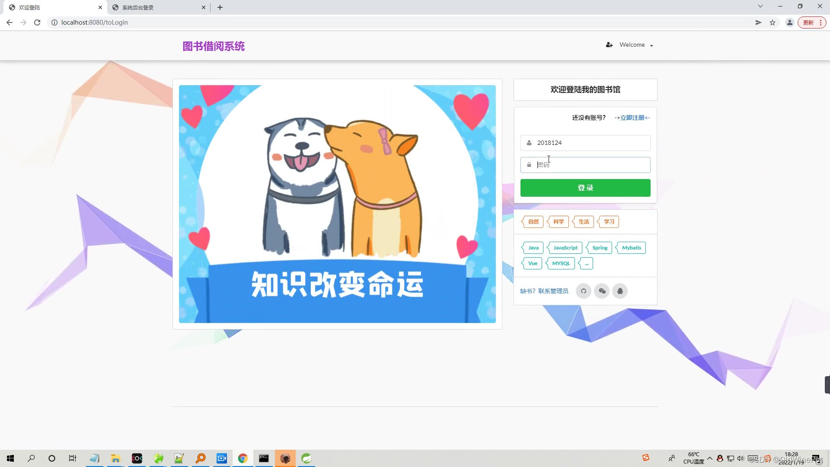Click the GitHub icon in contact section
Screen dimensions: 830x467
point(584,291)
